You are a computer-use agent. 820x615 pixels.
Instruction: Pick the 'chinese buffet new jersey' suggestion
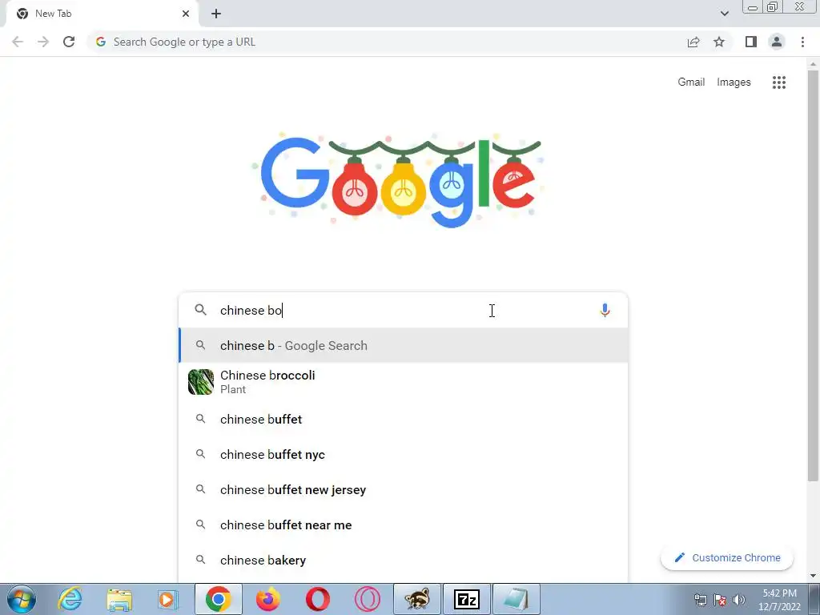click(x=404, y=489)
